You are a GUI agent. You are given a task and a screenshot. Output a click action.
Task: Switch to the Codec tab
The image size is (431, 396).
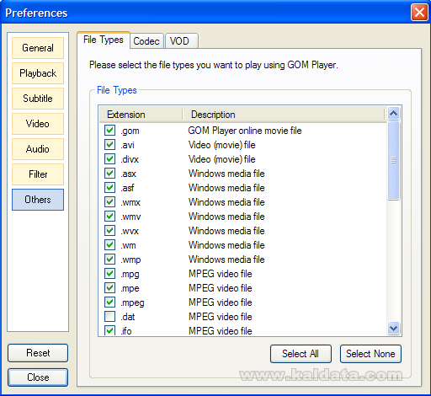(146, 41)
